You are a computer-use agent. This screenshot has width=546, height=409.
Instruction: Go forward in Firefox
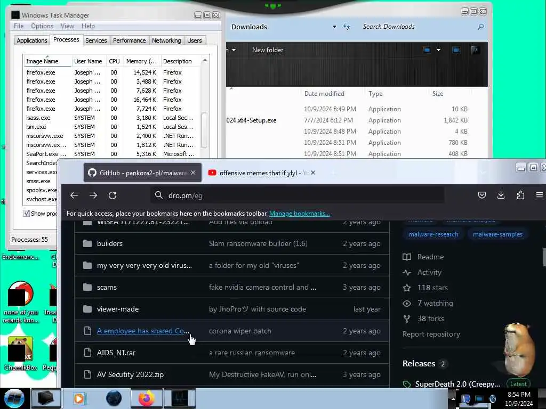click(x=93, y=195)
